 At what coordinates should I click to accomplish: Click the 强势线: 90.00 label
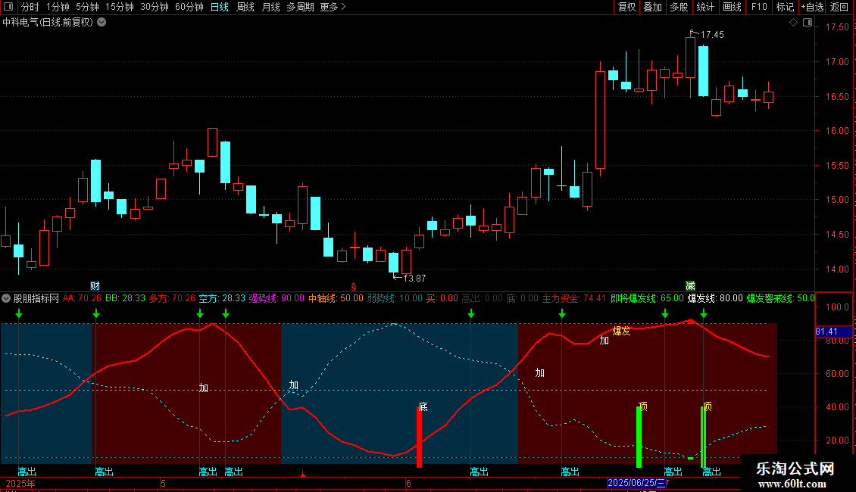(276, 298)
